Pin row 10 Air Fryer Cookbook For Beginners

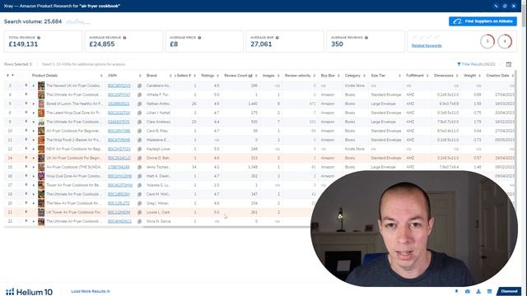(x=26, y=131)
